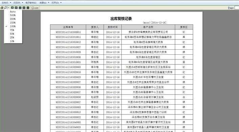
Task: Click the customer name in row MSSC201412163000011
Action: [148, 32]
